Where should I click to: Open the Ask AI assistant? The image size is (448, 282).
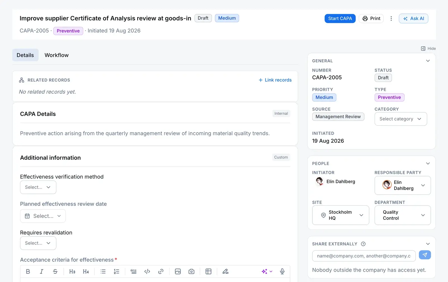coord(414,18)
